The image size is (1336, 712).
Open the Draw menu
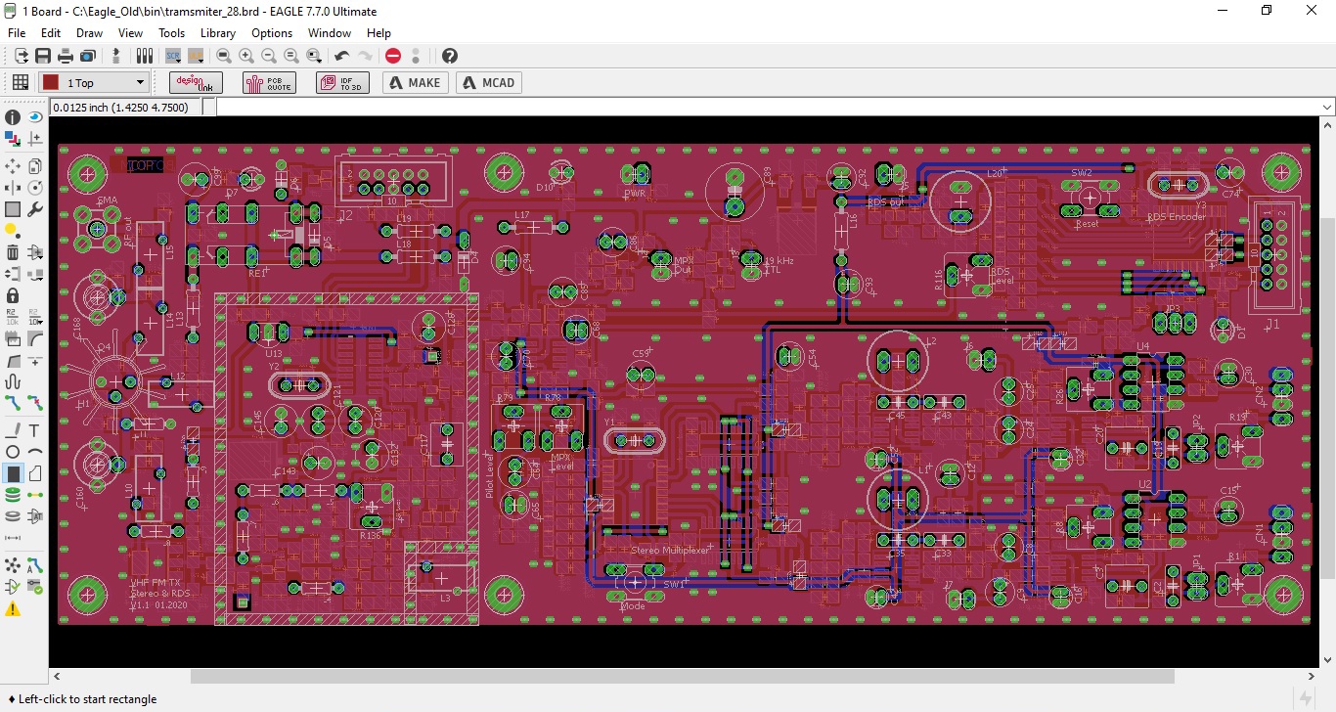click(90, 33)
